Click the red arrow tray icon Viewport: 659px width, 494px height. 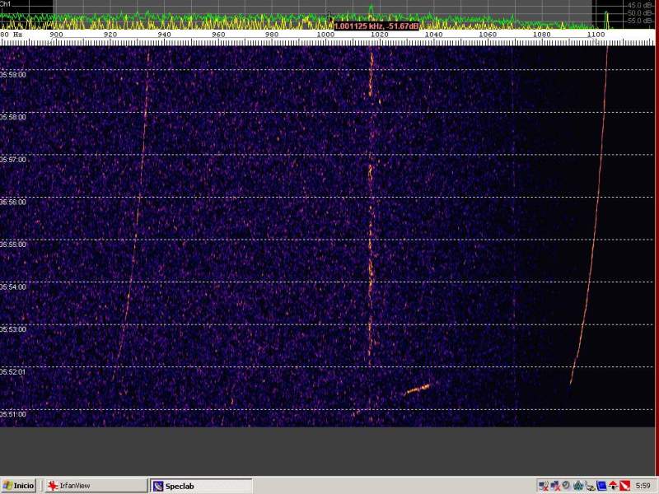(613, 486)
